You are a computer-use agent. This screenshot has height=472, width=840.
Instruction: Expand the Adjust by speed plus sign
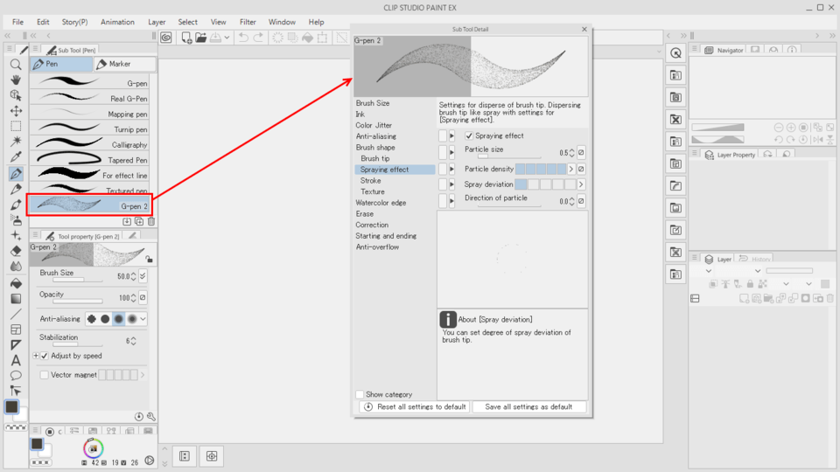tap(36, 356)
